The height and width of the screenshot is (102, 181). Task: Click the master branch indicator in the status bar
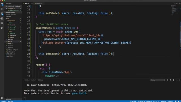(x=3, y=101)
